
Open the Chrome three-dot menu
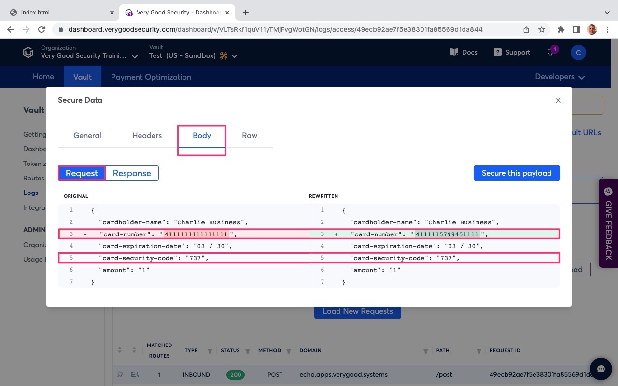(607, 29)
